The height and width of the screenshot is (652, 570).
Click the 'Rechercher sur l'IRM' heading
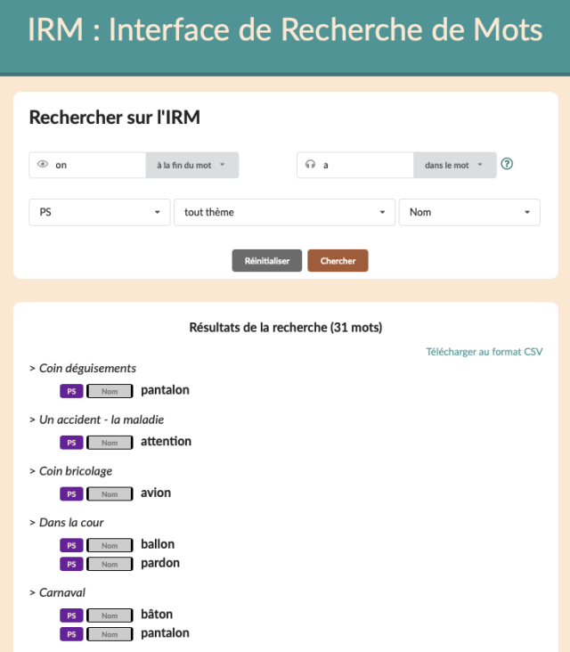115,118
